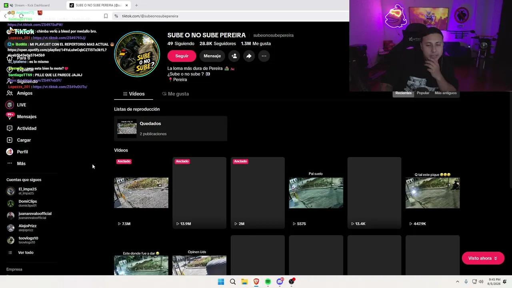Click the microphone icon in the system tray
This screenshot has width=512, height=288.
click(466, 282)
